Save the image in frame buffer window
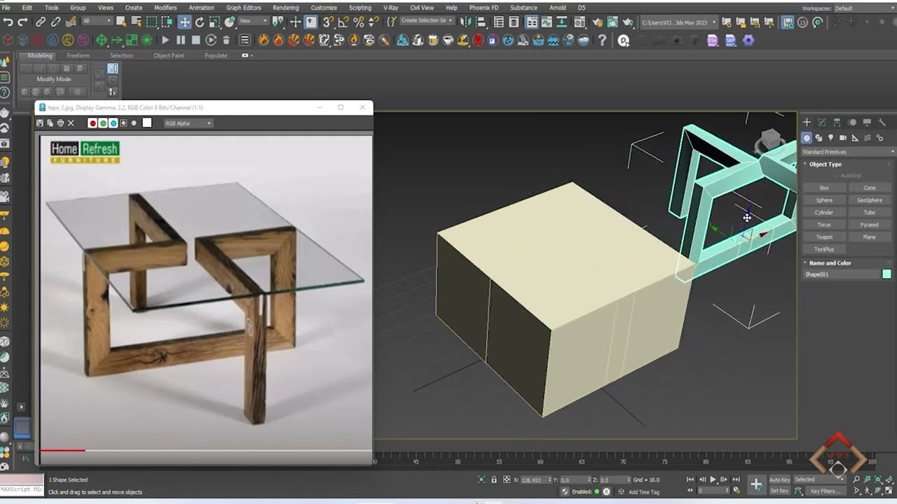 tap(40, 123)
